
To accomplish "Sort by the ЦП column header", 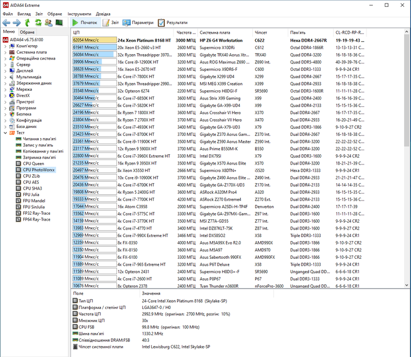I will (122, 33).
